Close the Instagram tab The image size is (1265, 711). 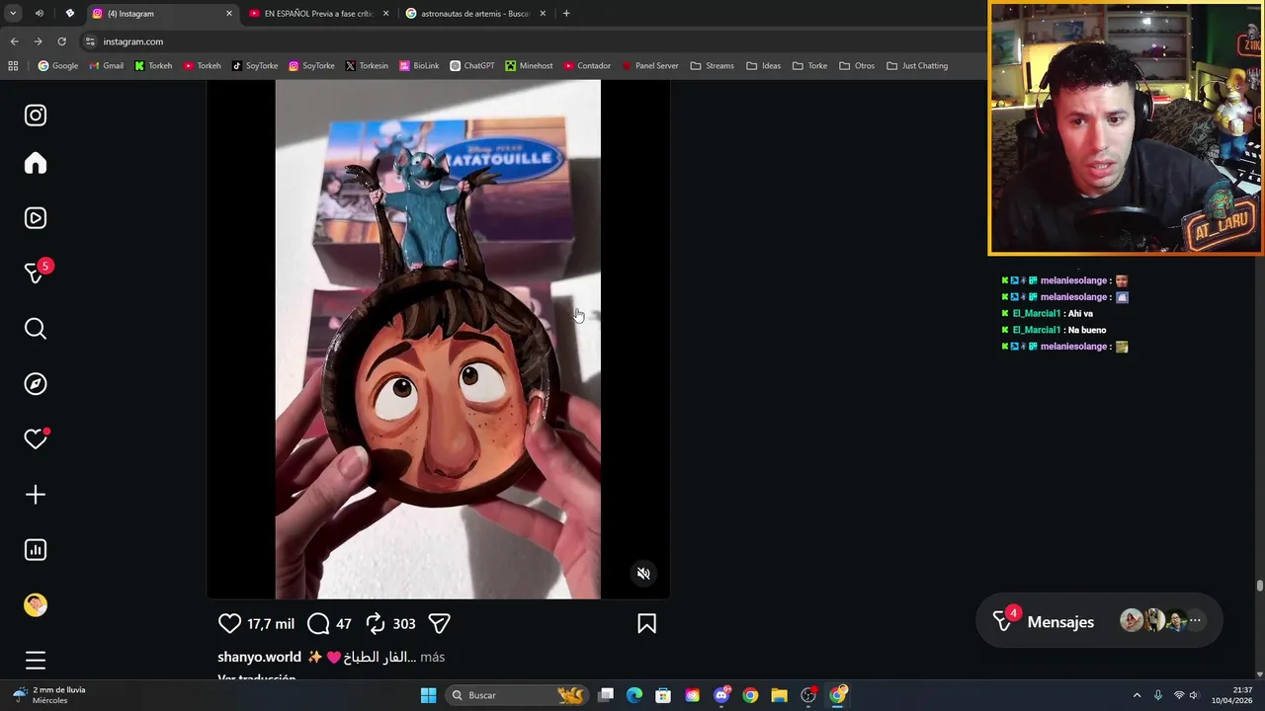click(229, 14)
